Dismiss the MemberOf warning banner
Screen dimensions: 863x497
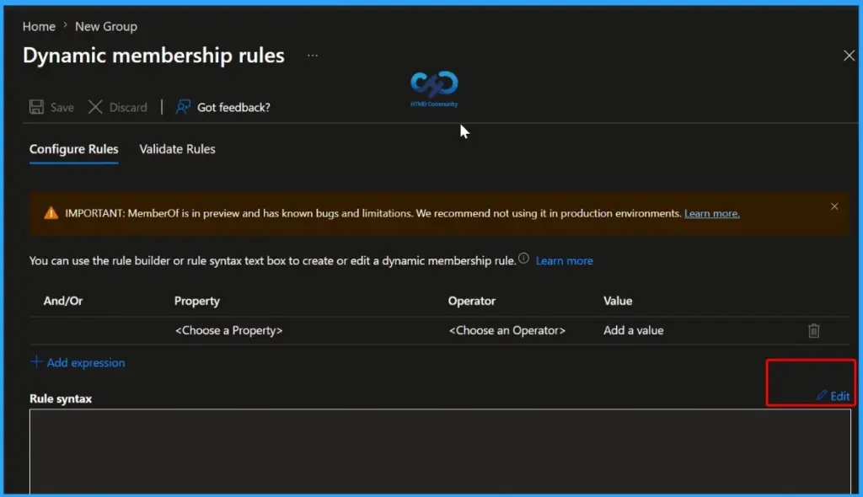click(x=834, y=206)
